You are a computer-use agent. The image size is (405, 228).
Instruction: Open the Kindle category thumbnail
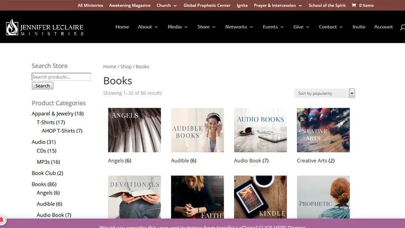tap(260, 197)
